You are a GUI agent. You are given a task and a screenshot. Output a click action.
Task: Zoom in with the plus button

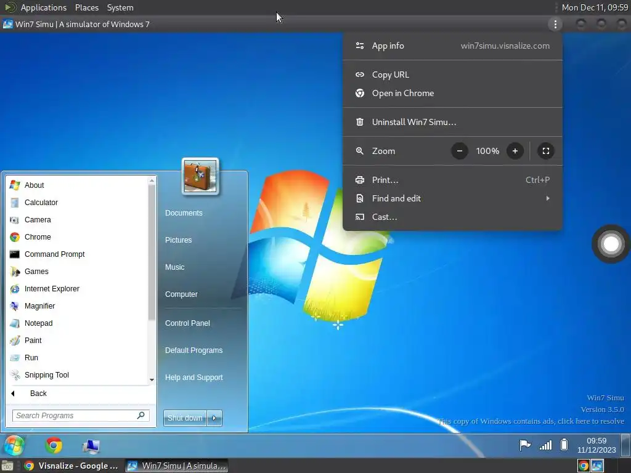coord(515,152)
